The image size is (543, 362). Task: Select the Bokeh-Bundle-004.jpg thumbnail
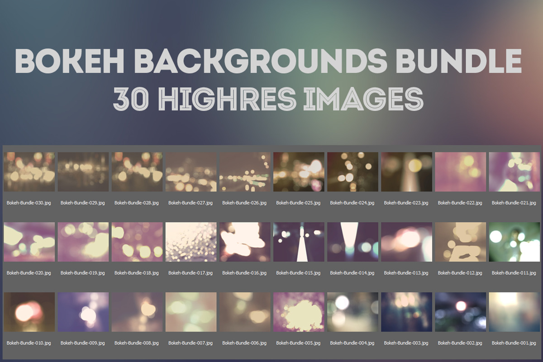352,312
